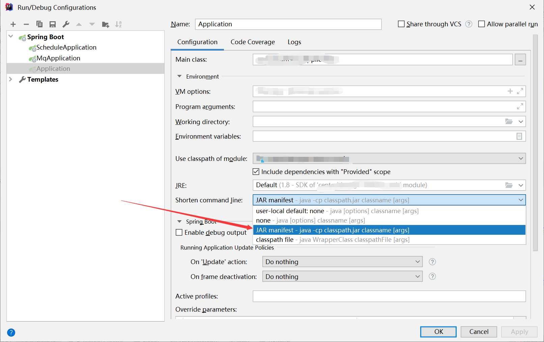Open the dialog help button at bottom-left

coord(11,333)
